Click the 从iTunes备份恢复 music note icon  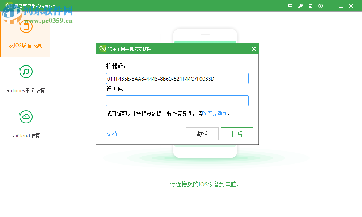pos(26,72)
